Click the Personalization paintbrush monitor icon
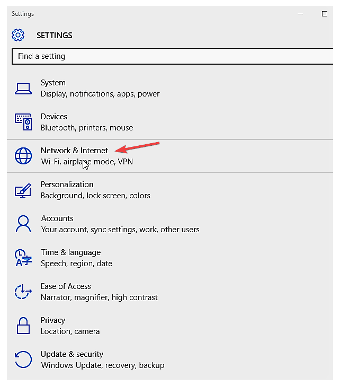 click(x=23, y=190)
